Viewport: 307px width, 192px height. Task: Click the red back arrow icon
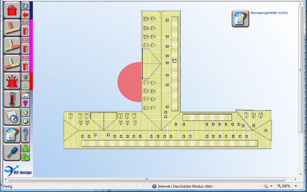26,15
